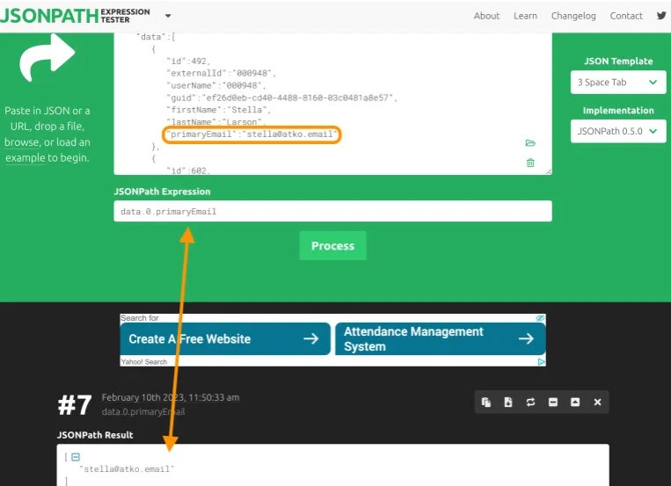Download result #7 with the download icon
The image size is (671, 486).
(508, 403)
